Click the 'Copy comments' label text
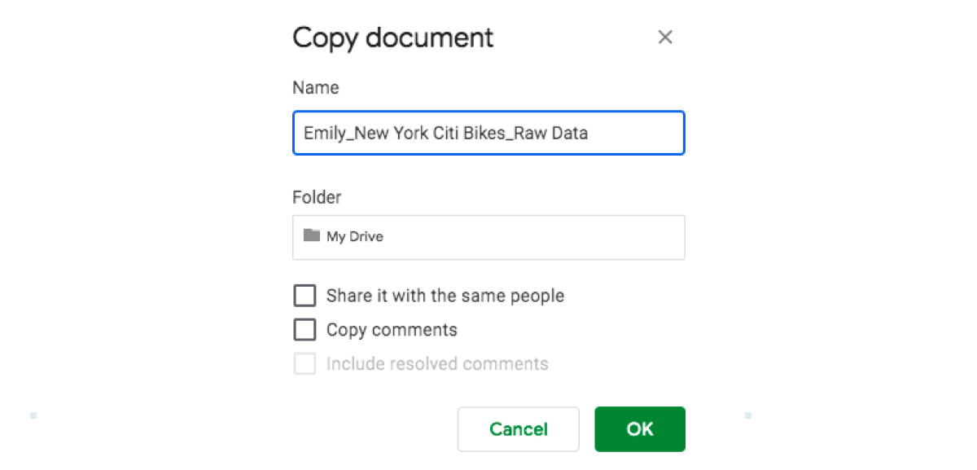 pyautogui.click(x=392, y=330)
